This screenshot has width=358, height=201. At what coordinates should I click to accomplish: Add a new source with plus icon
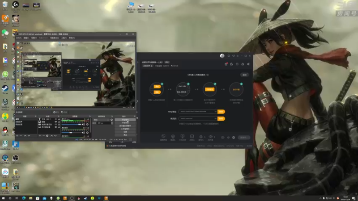(40, 136)
